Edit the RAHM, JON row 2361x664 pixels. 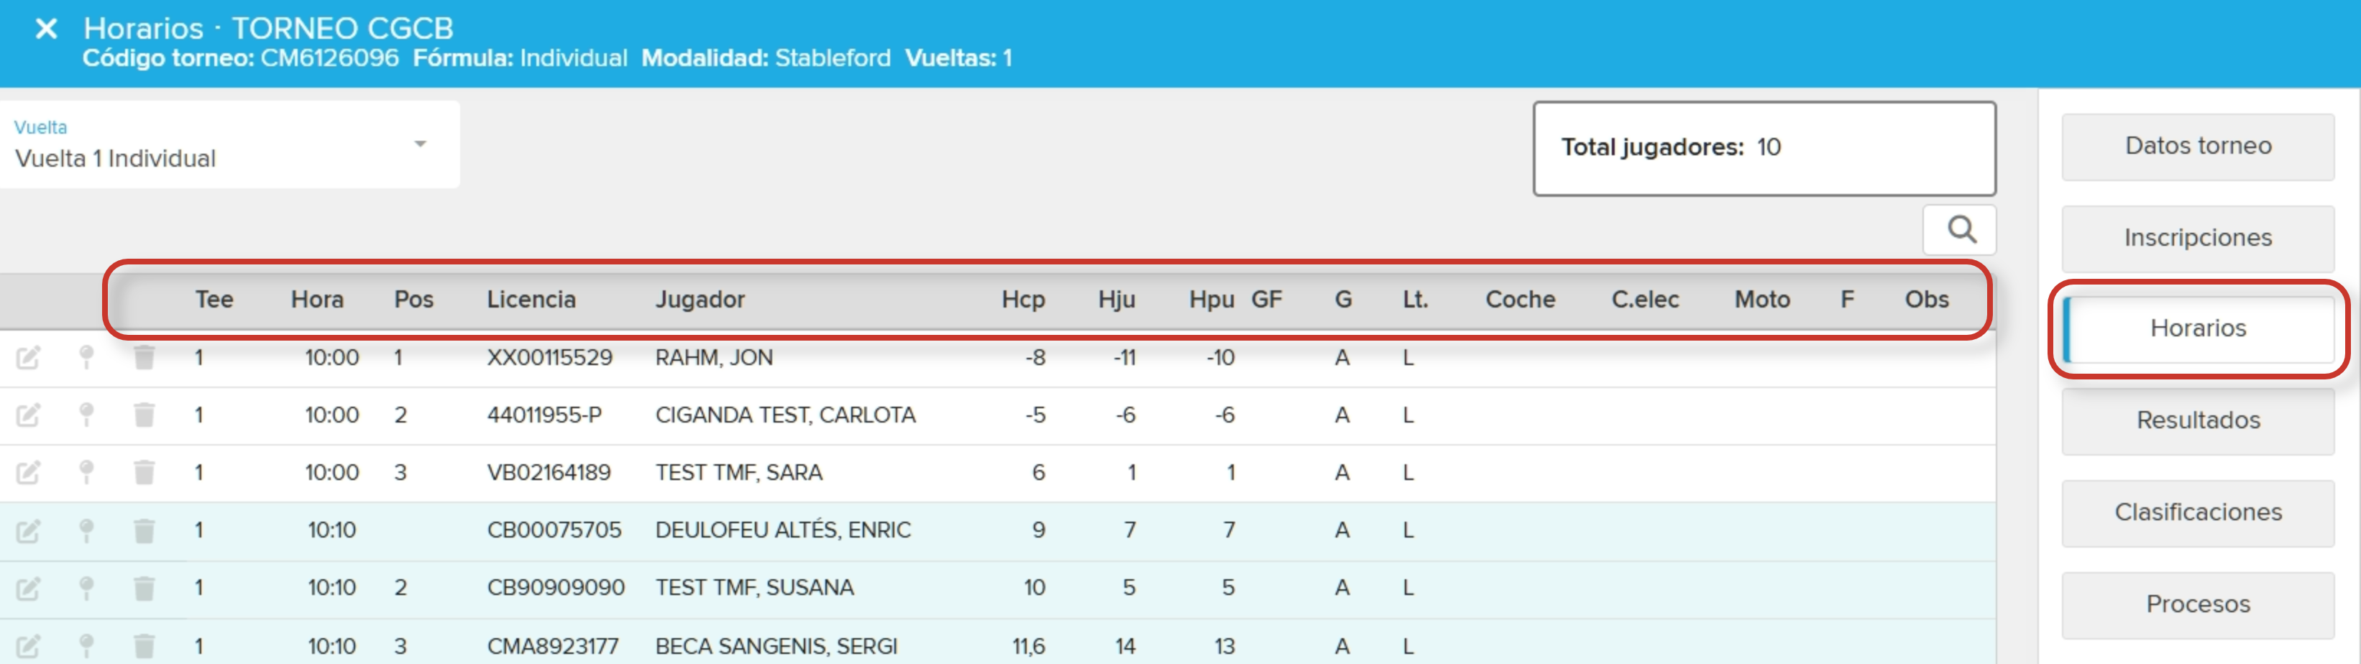click(x=29, y=358)
